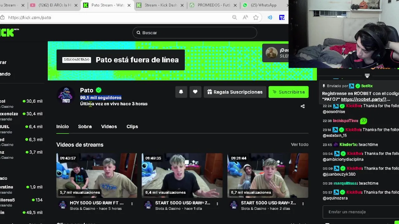This screenshot has height=224, width=399.
Task: Open the Videos channel tab
Action: tap(109, 127)
